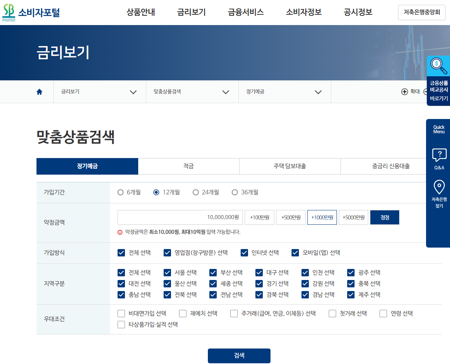The width and height of the screenshot is (450, 364).
Task: Go to home via breadcrumb house icon
Action: point(39,92)
